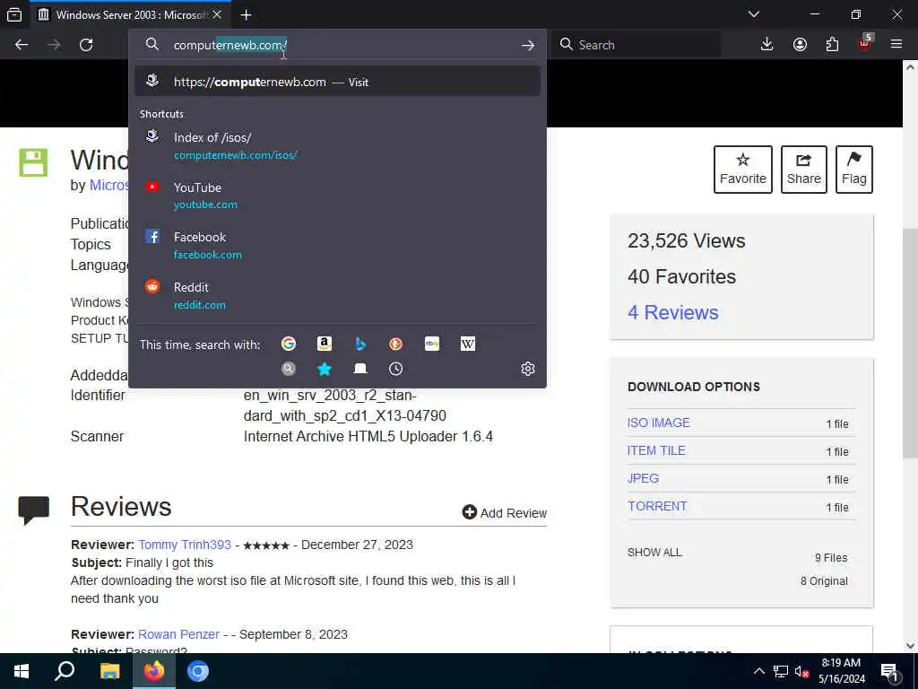Open the Extensions puzzle icon
Viewport: 918px width, 689px height.
[832, 45]
